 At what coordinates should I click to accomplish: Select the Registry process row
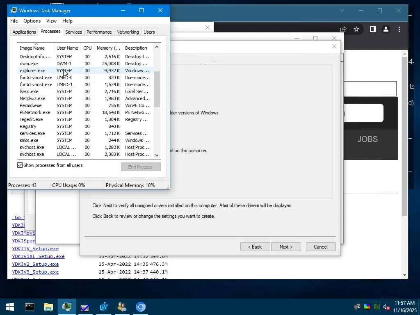[x=85, y=126]
